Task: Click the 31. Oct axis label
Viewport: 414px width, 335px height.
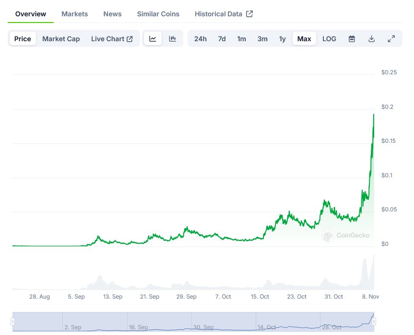Action: (x=334, y=297)
